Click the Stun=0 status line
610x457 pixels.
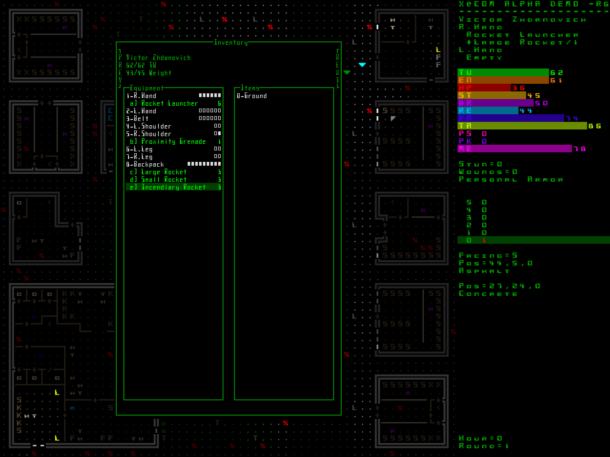(x=481, y=164)
